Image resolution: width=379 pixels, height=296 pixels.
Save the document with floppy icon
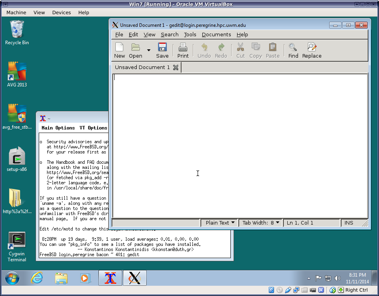162,51
